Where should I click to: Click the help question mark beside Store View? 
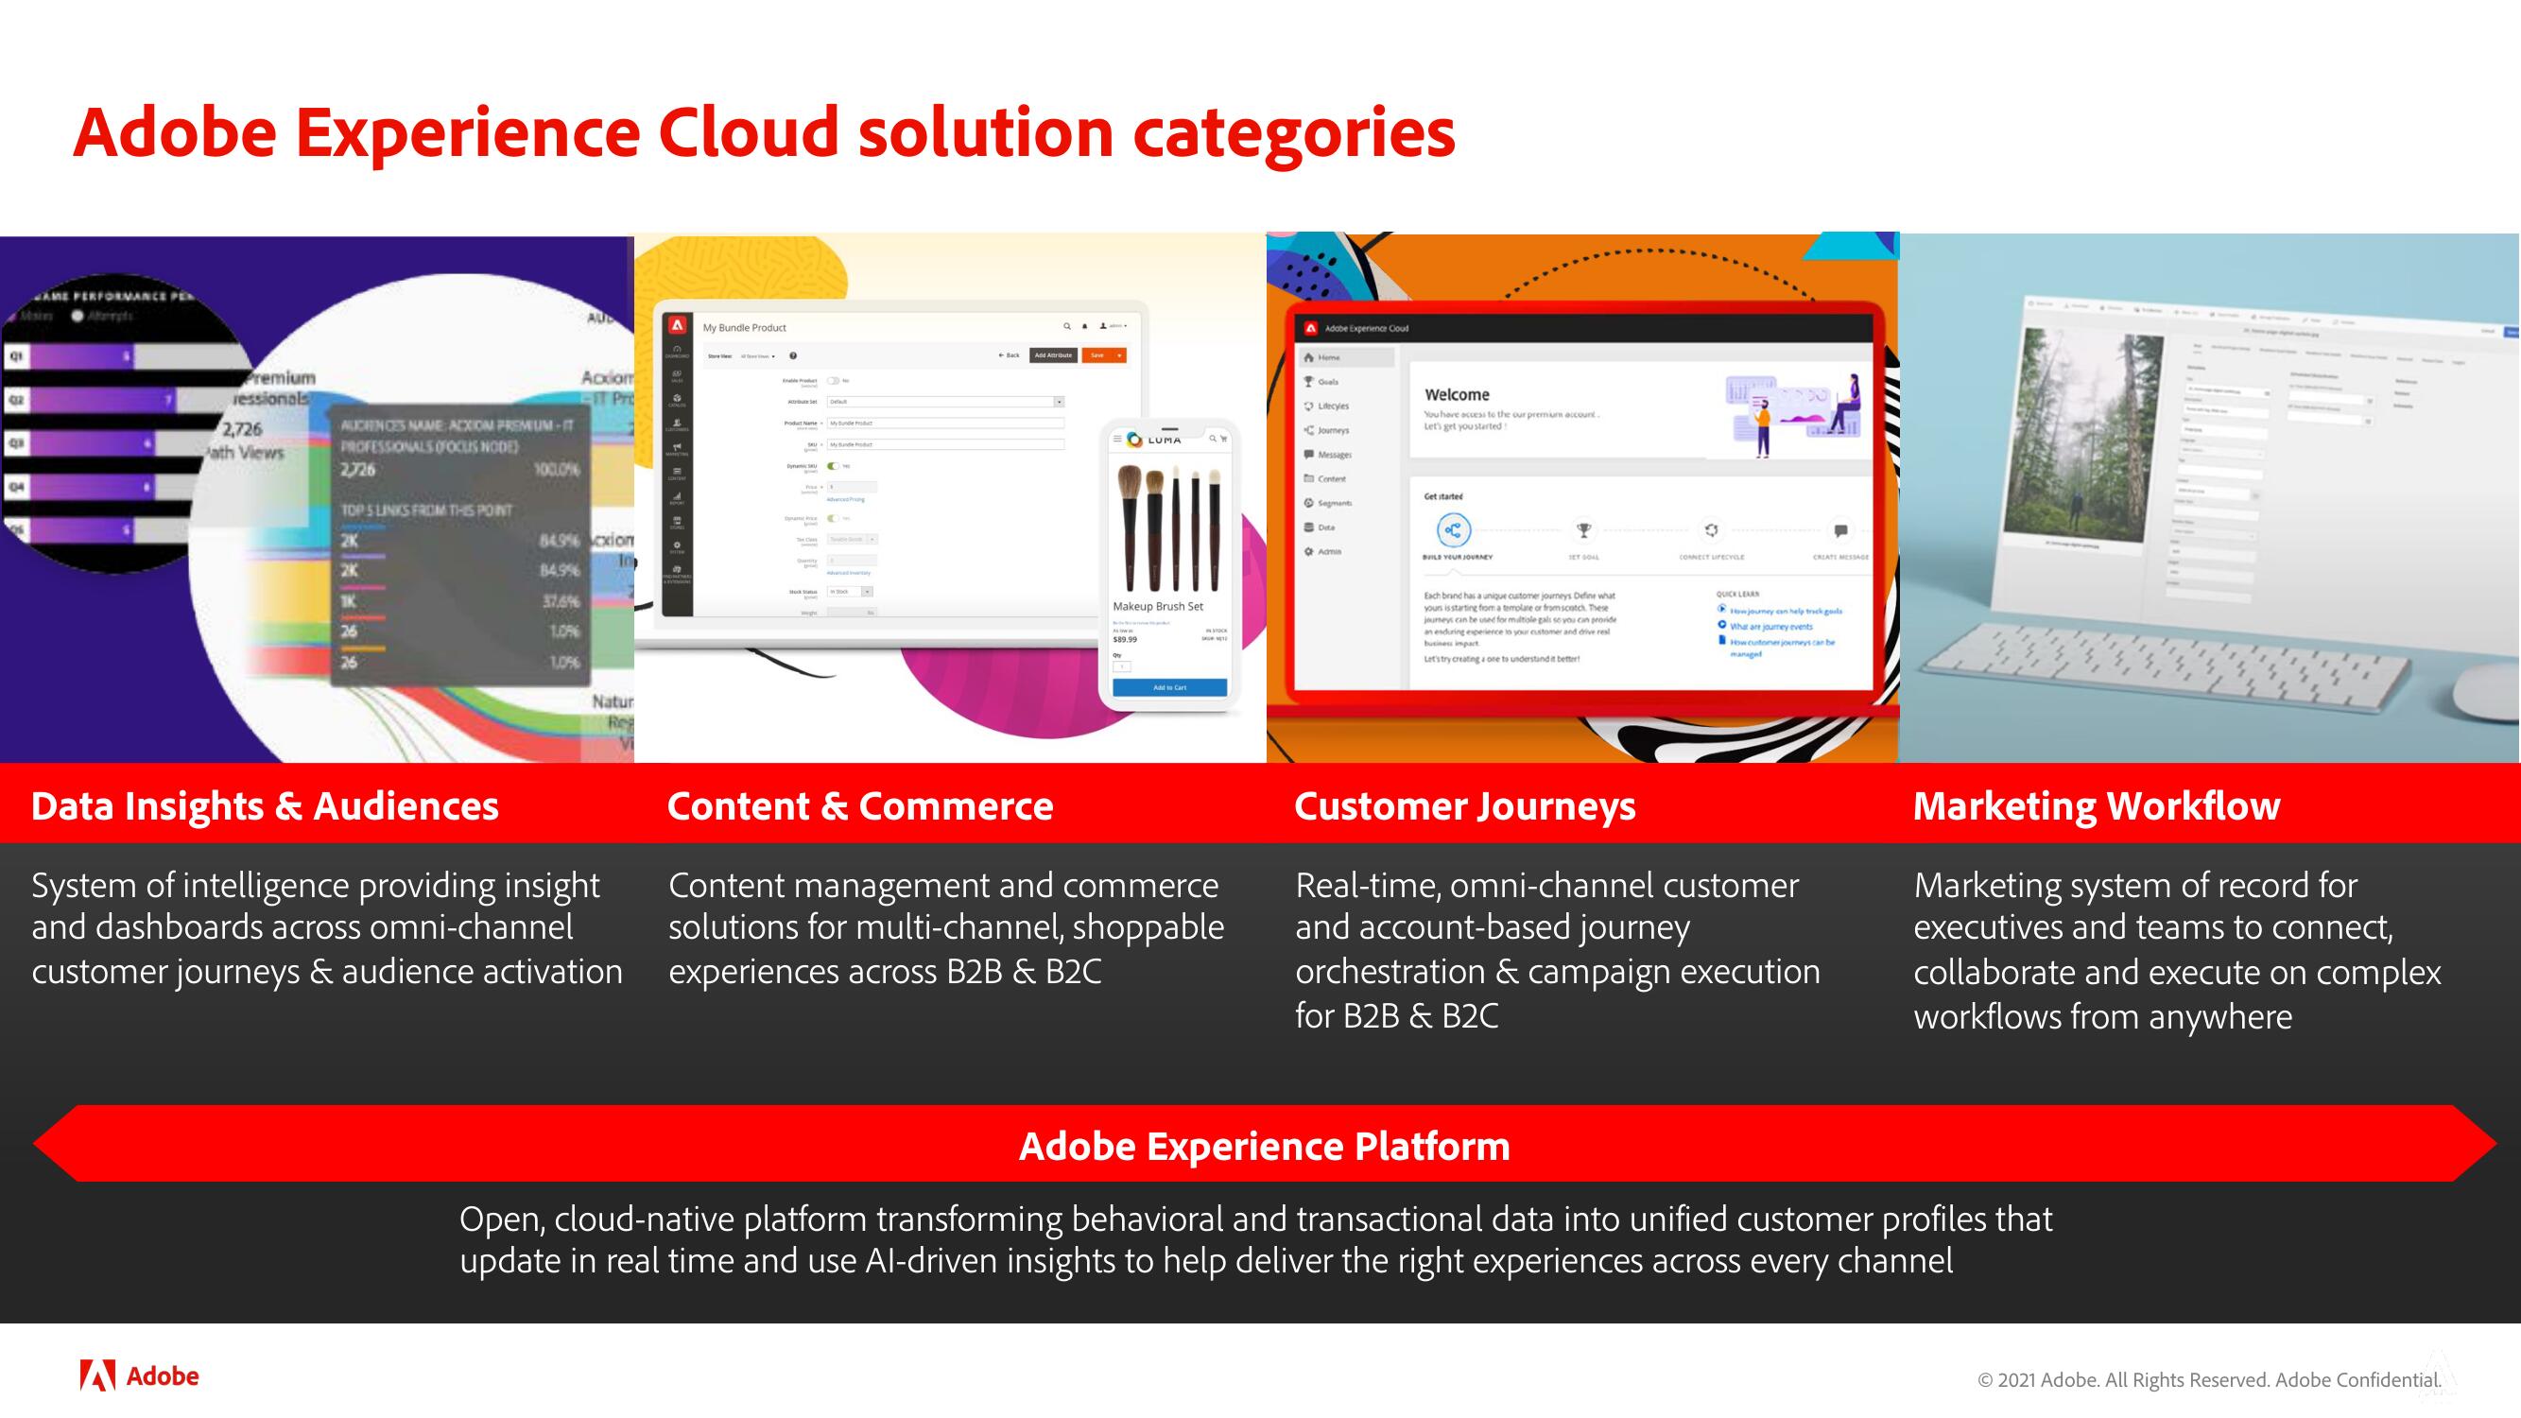793,355
